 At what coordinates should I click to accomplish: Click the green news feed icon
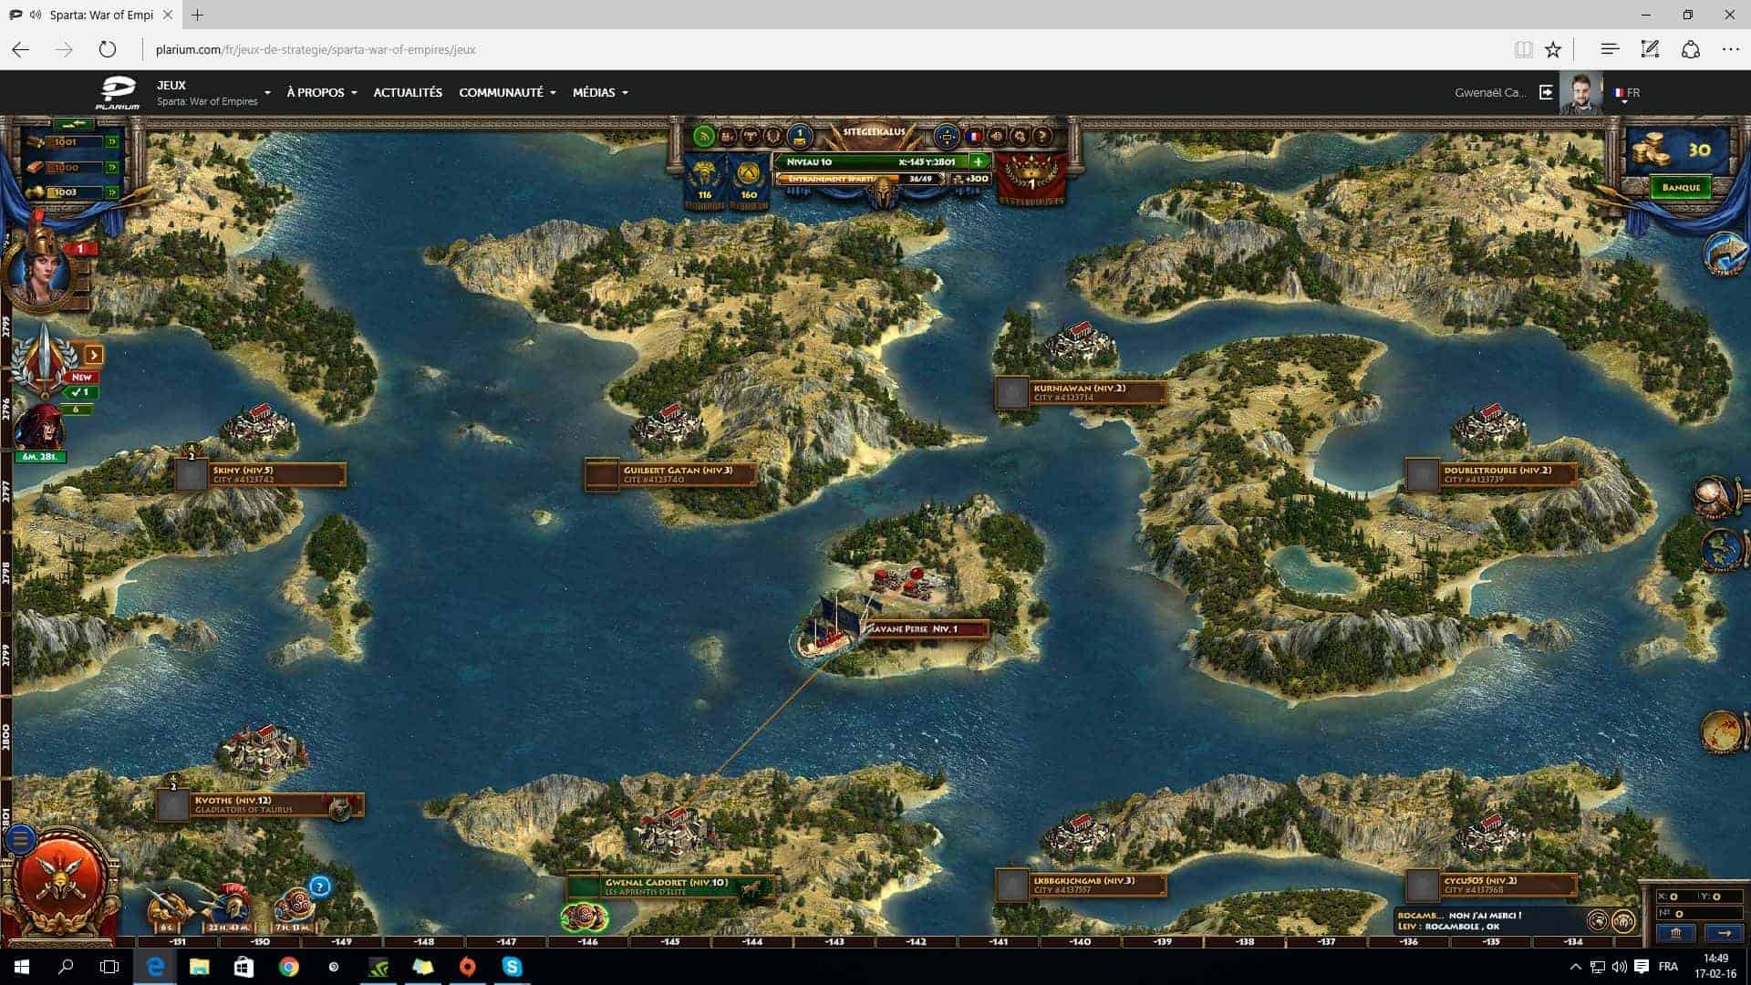[704, 137]
